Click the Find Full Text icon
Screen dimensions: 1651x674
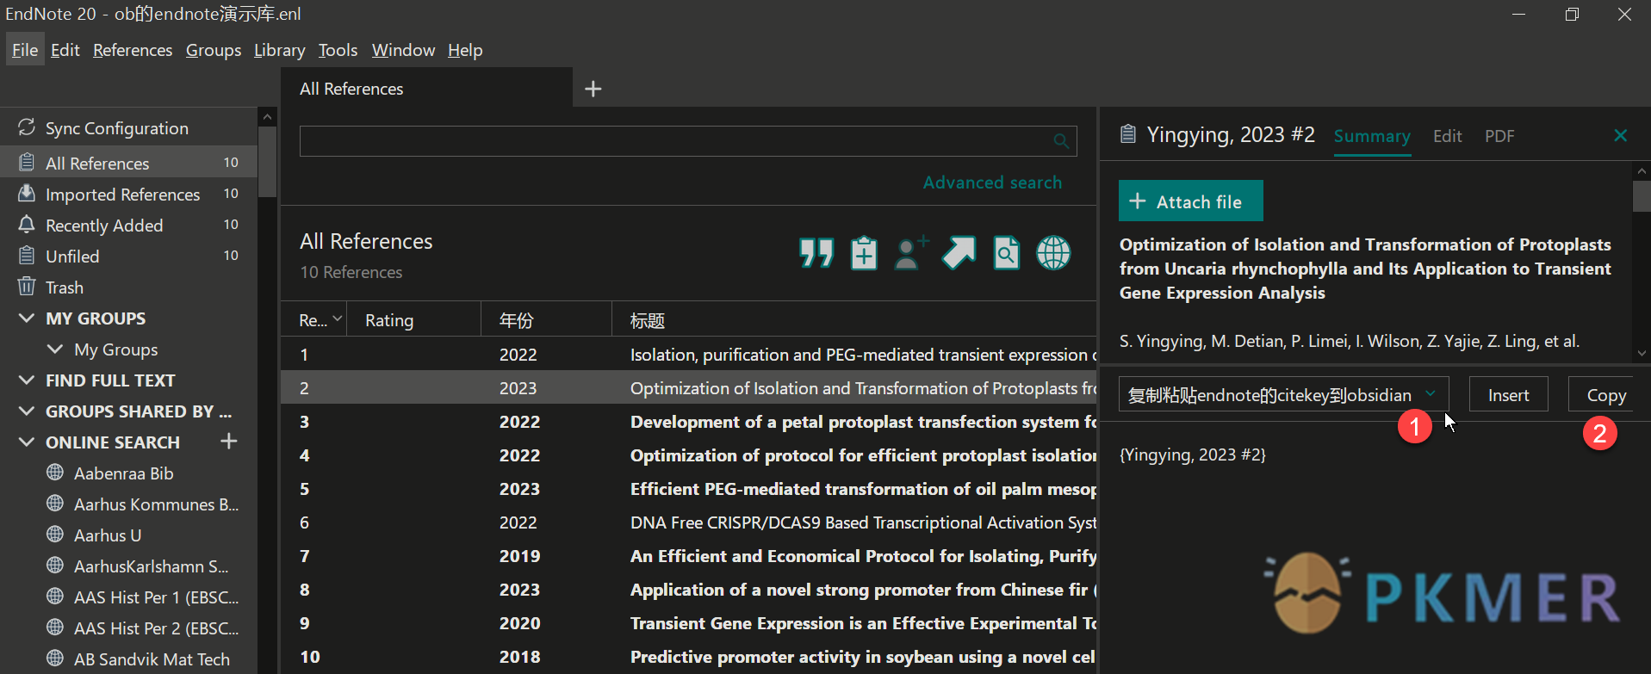click(1006, 253)
